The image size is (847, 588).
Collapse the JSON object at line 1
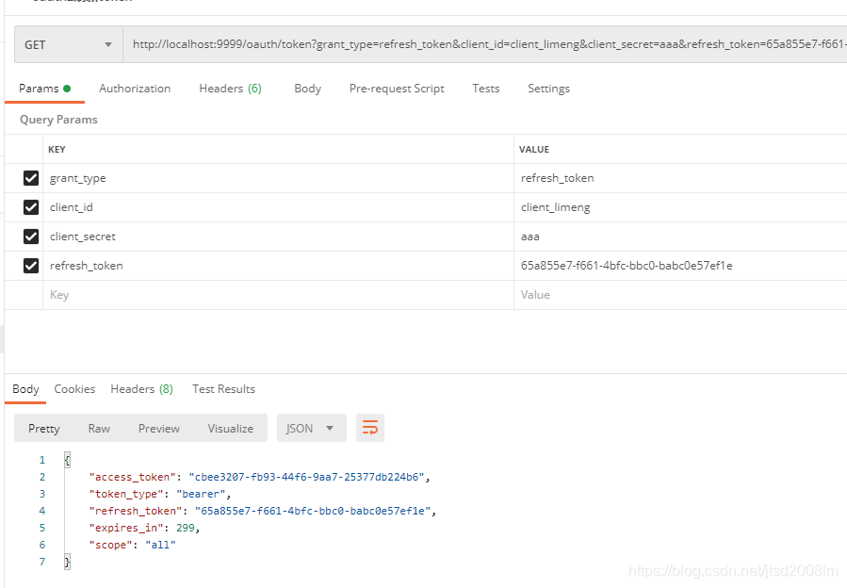[67, 460]
